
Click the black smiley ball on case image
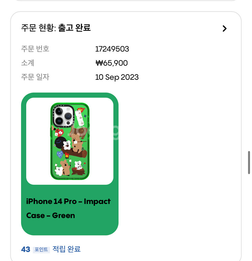point(59,143)
